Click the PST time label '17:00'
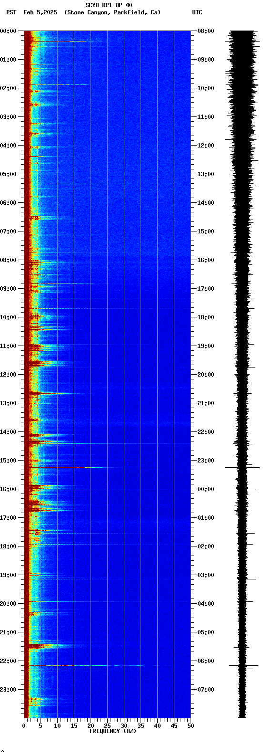 (x=8, y=518)
